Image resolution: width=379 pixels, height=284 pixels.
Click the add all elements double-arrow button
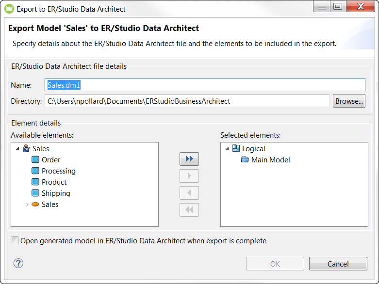[189, 159]
